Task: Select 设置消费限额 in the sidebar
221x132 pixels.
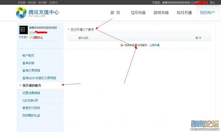Action: tap(40, 93)
